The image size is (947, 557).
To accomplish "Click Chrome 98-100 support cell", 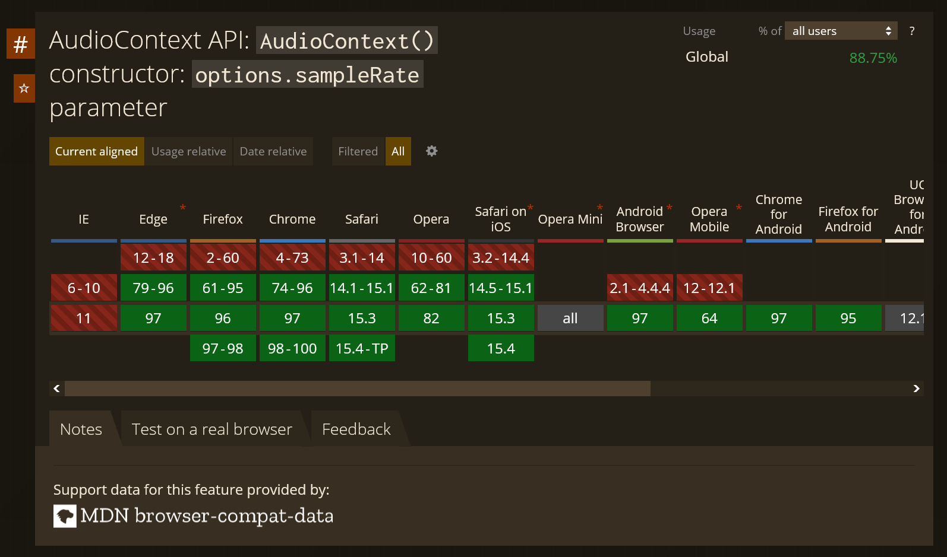I will point(292,348).
